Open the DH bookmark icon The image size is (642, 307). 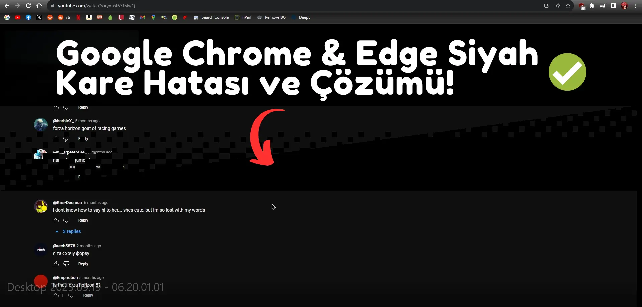pyautogui.click(x=100, y=17)
